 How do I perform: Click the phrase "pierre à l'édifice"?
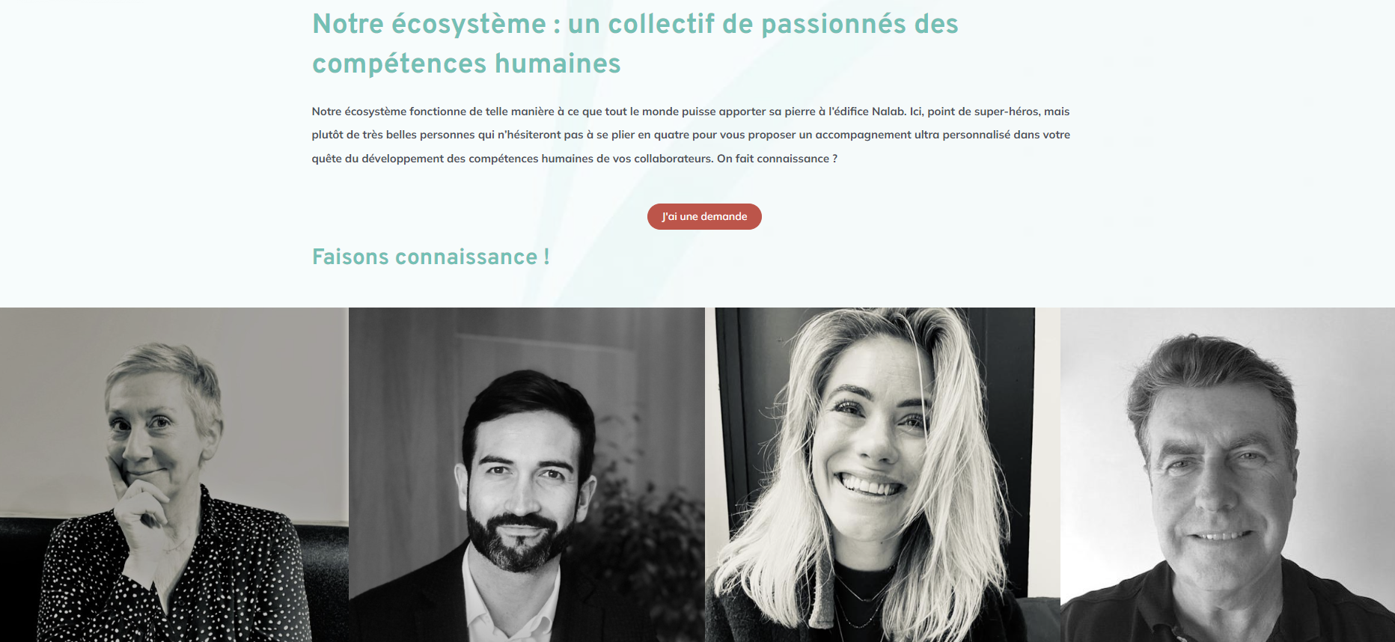click(826, 111)
